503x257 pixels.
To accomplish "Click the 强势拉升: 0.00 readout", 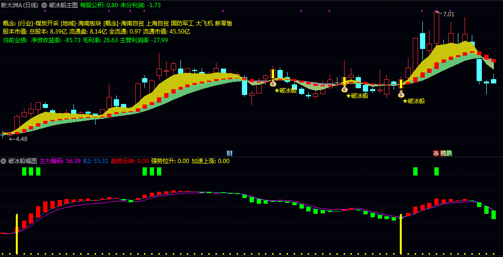I will [x=170, y=161].
